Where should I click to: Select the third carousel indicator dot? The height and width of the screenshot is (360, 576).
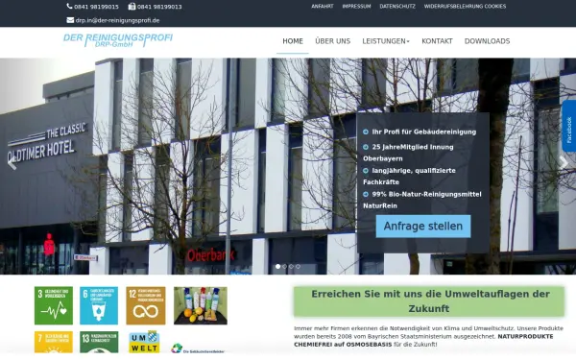click(x=291, y=266)
